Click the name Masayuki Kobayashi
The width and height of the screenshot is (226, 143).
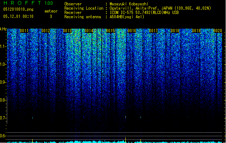tap(129, 4)
